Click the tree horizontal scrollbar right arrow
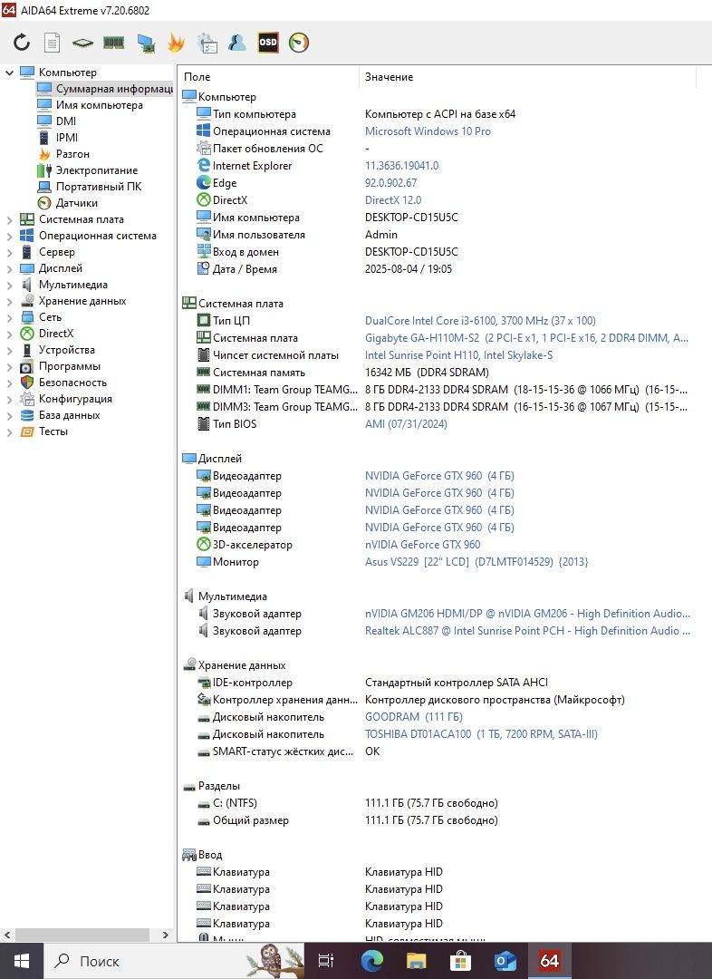The image size is (712, 979). pos(166,935)
